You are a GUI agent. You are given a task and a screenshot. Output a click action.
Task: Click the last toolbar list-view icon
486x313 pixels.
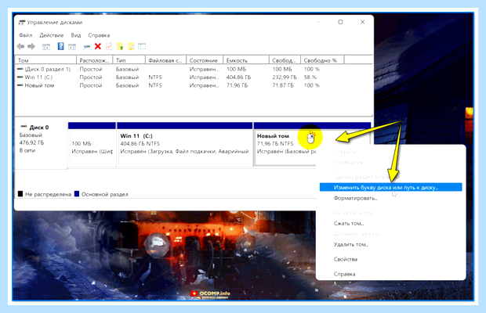(x=142, y=46)
